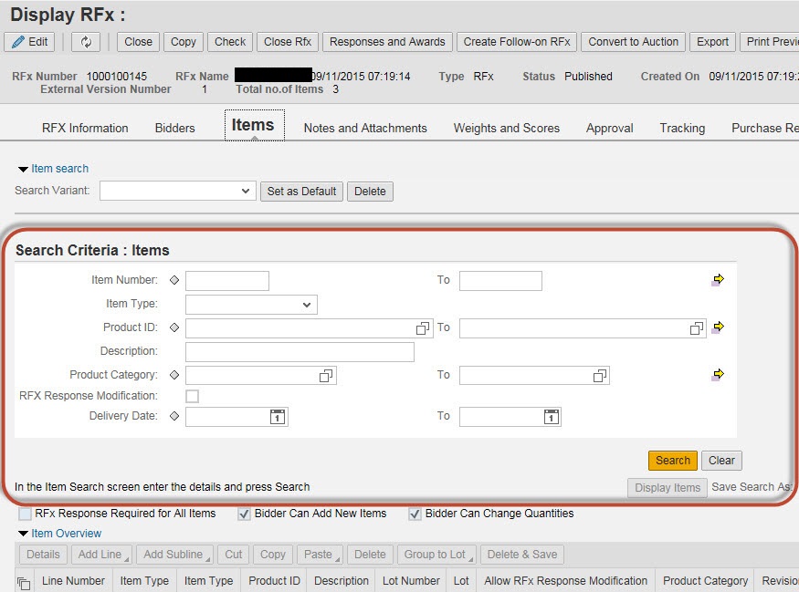Open the Add Line dropdown button
The image size is (799, 592).
(x=101, y=555)
